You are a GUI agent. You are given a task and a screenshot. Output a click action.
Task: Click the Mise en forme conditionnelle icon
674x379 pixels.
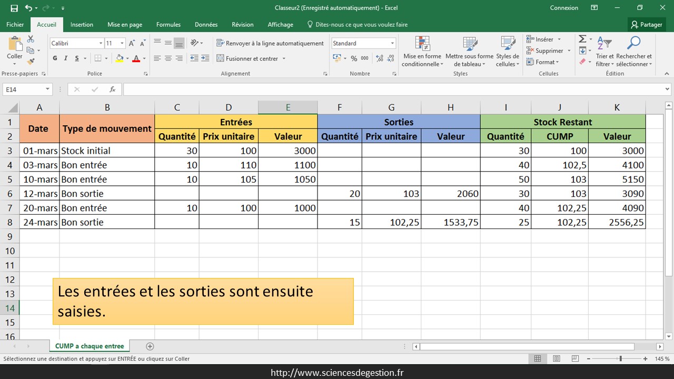[422, 44]
